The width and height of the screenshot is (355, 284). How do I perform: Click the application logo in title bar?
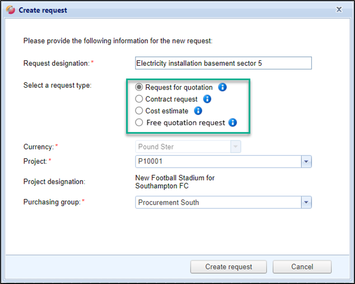click(11, 10)
